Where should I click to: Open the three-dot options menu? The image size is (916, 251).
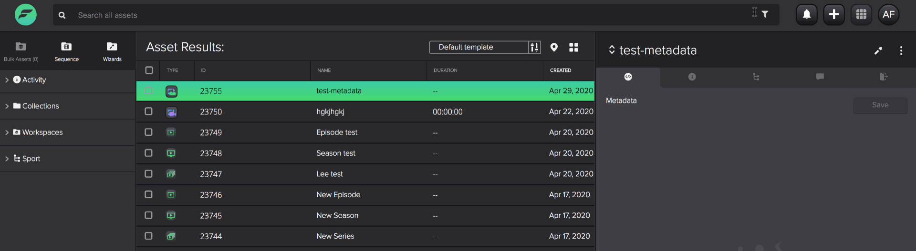[x=901, y=50]
